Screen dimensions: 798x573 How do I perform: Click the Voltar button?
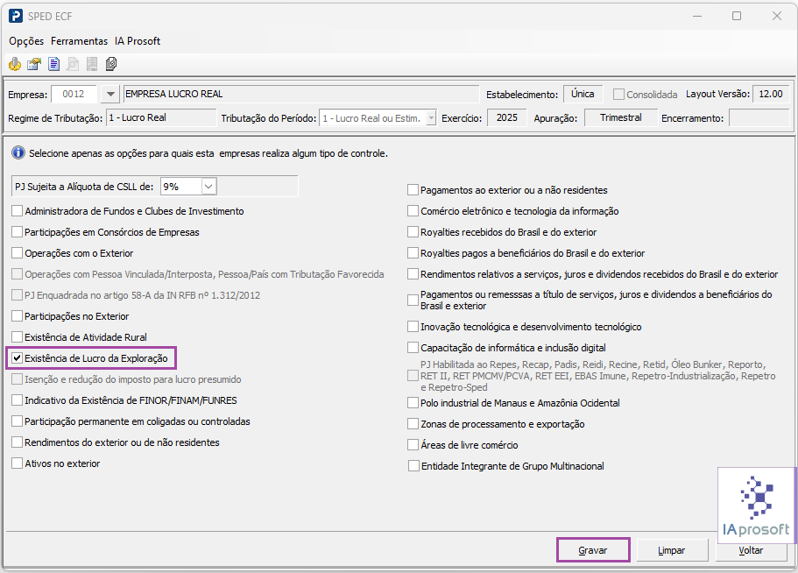(751, 550)
